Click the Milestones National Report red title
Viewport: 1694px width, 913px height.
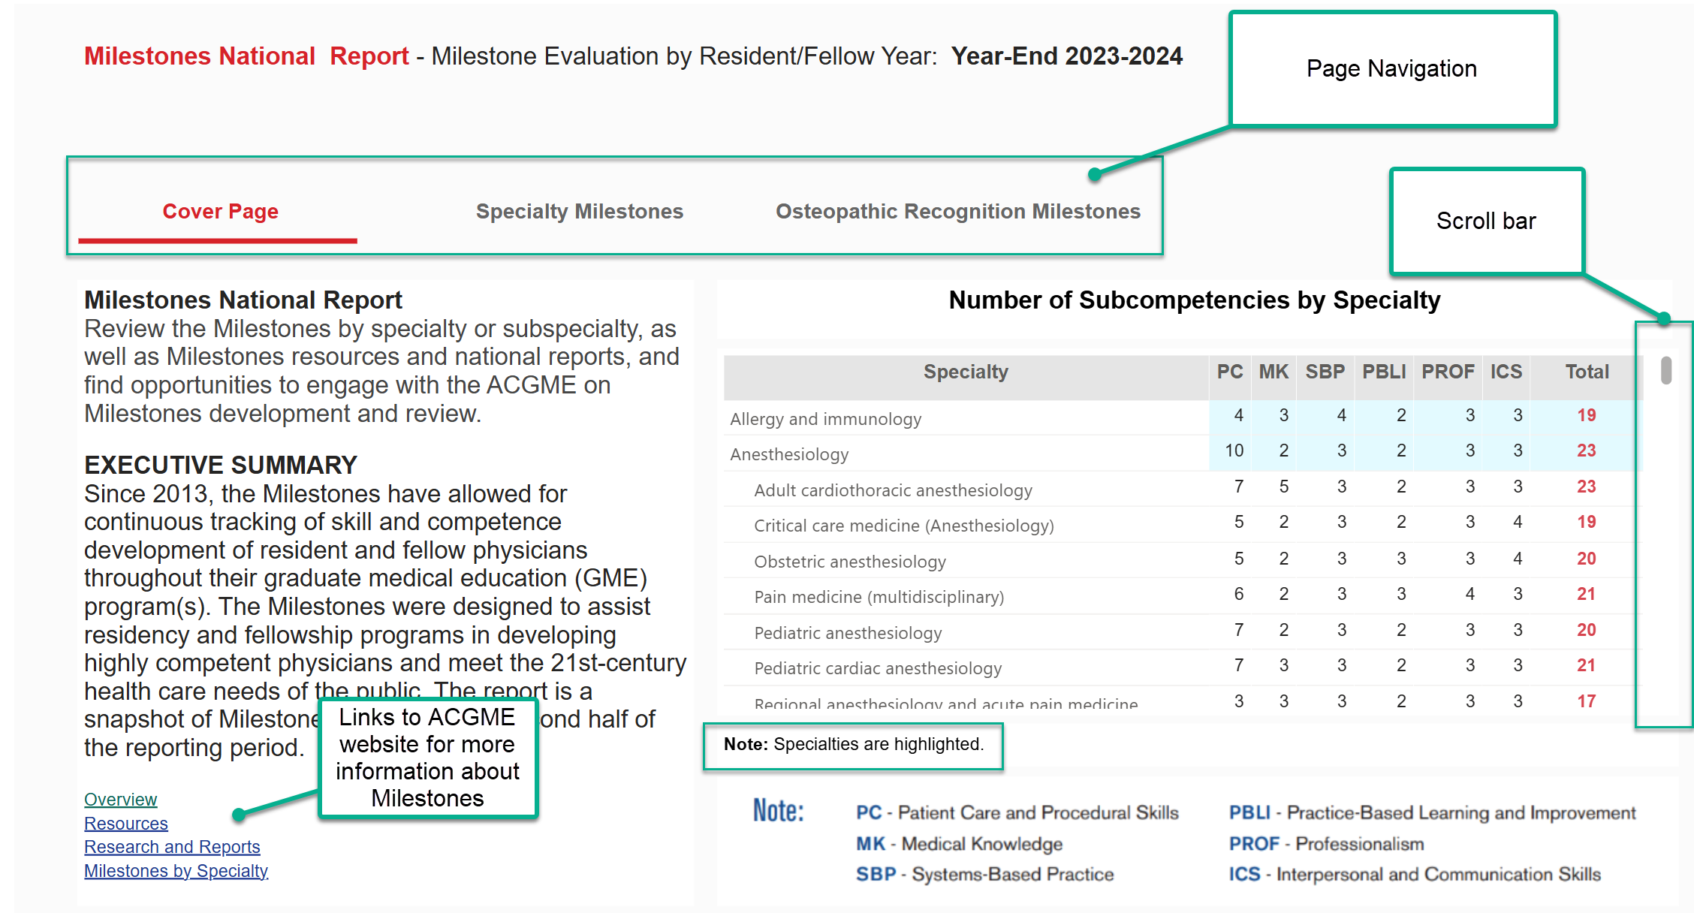[x=246, y=56]
